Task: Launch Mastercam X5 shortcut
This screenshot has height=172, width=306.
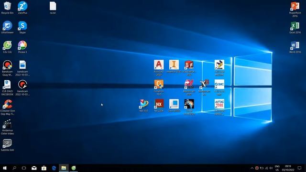Action: click(204, 87)
